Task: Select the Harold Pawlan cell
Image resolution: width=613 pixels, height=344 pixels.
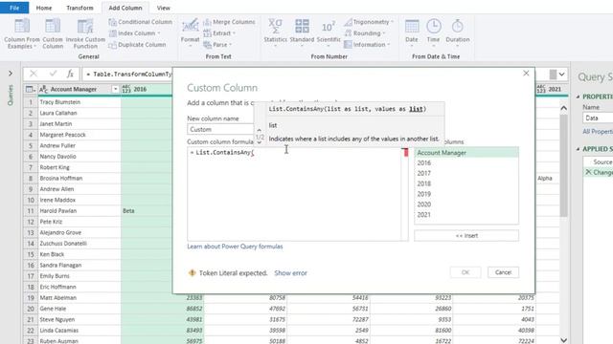Action: coord(79,210)
